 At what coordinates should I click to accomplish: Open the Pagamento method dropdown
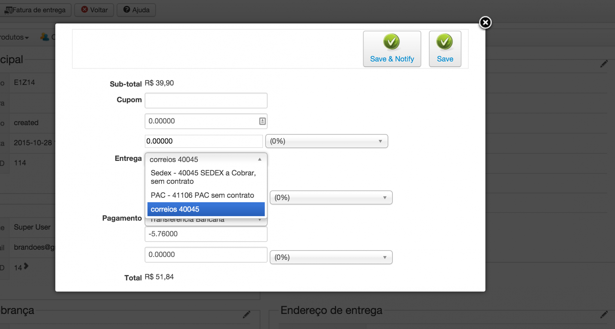(x=206, y=221)
